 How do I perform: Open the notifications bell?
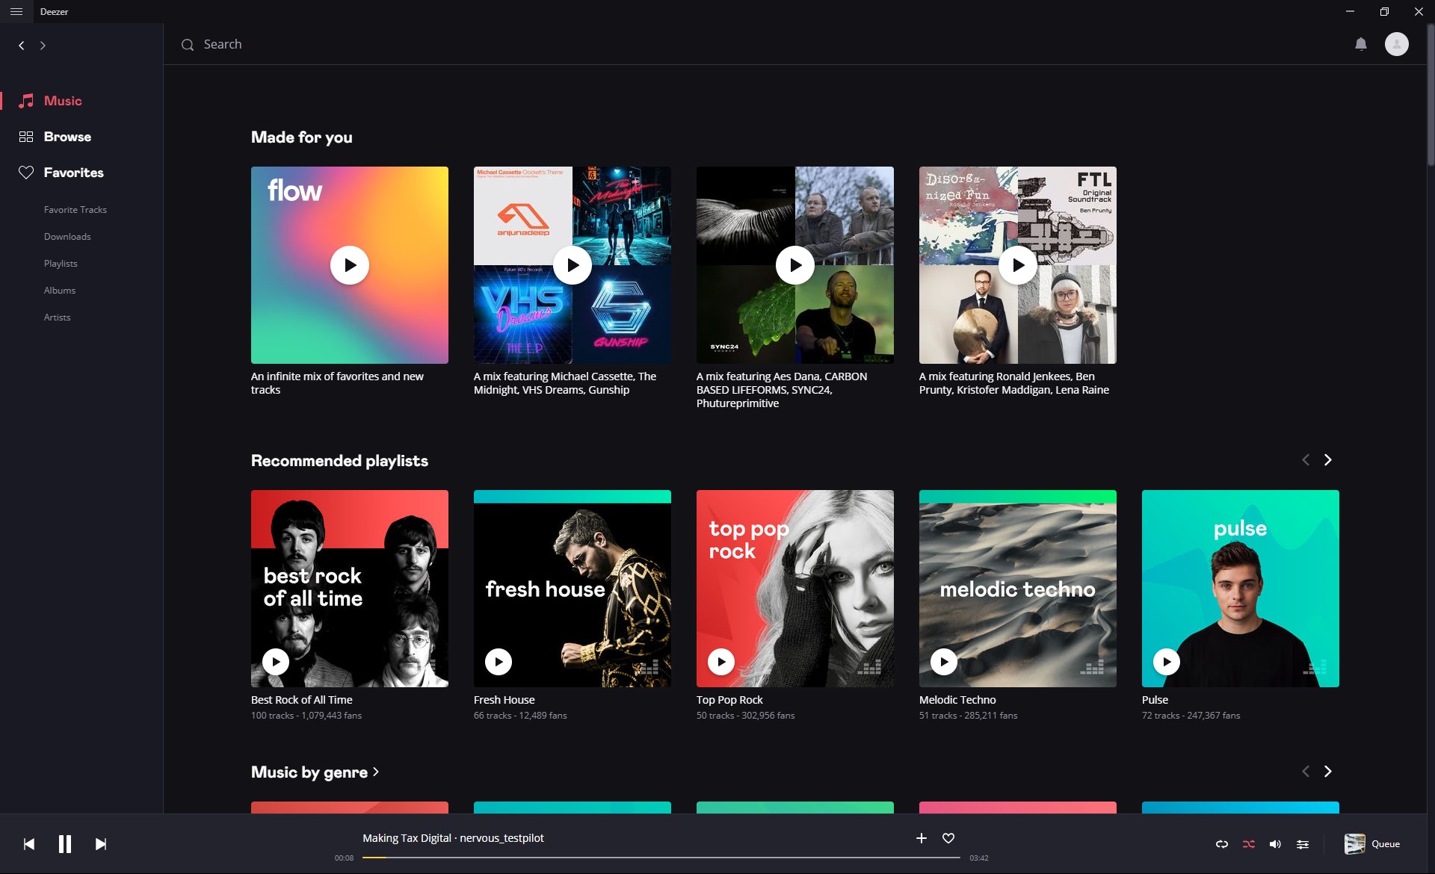click(x=1361, y=44)
